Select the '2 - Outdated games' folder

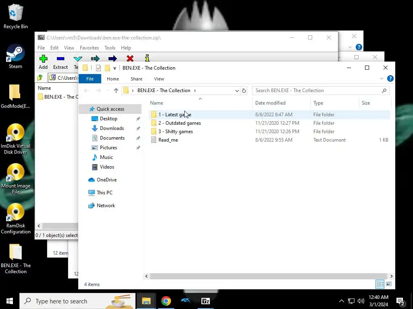[269, 123]
